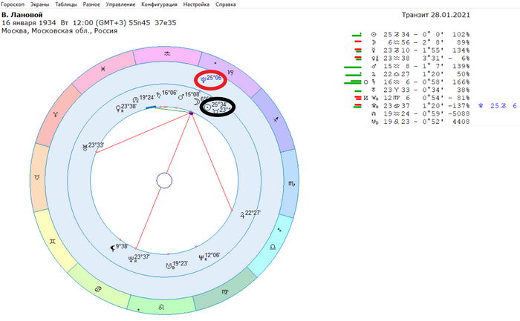The width and height of the screenshot is (520, 321).
Task: Open the Гороскоп menu
Action: (x=13, y=4)
